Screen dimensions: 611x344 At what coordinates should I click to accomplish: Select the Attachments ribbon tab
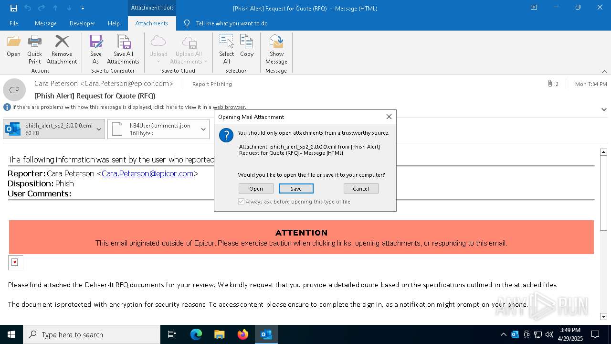152,23
